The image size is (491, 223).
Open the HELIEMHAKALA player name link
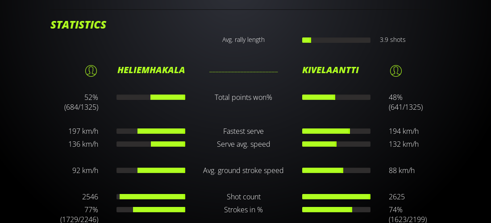(151, 70)
